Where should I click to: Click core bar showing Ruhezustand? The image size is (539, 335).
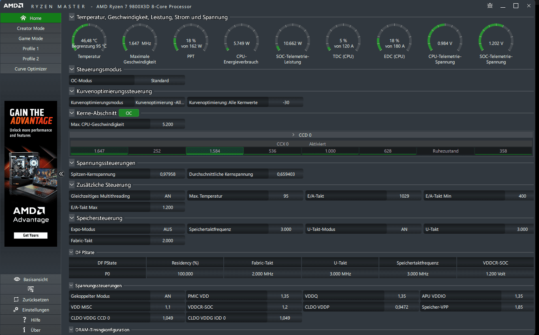click(445, 151)
